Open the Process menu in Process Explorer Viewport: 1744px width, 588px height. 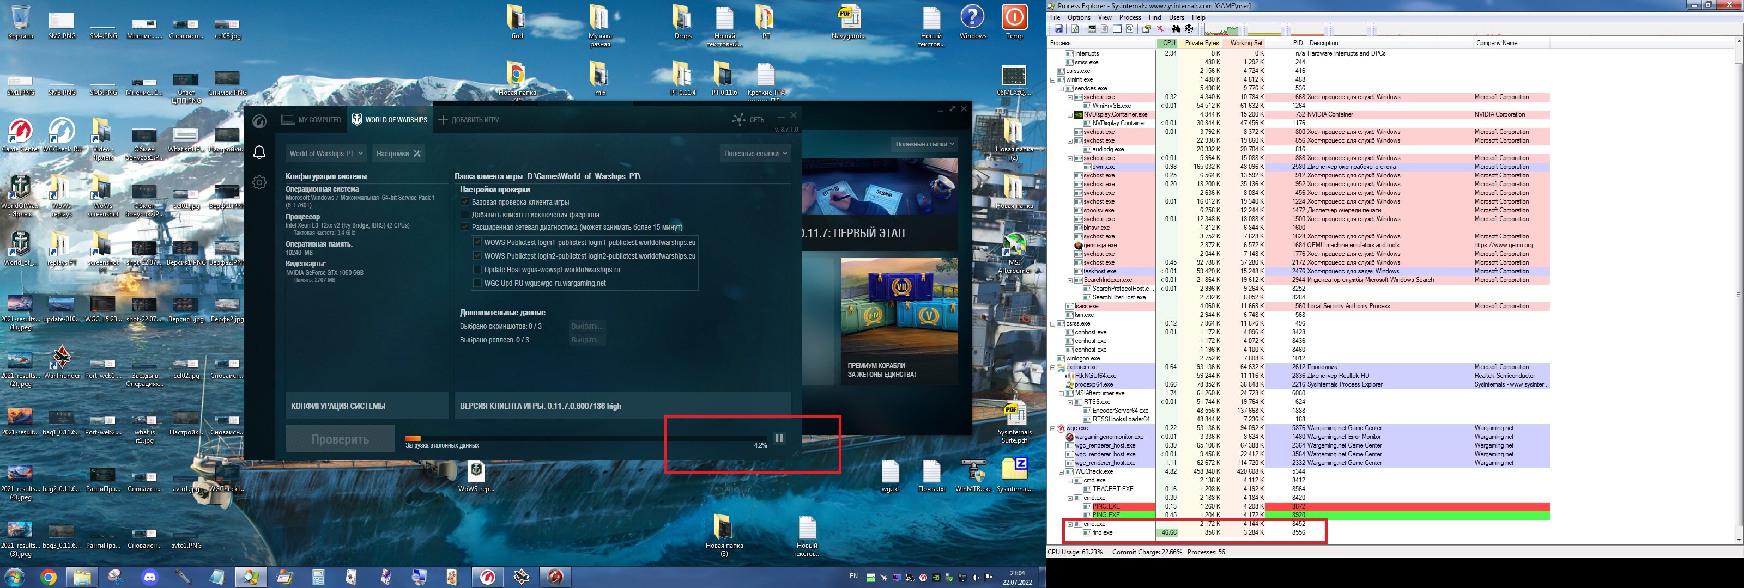tap(1130, 17)
